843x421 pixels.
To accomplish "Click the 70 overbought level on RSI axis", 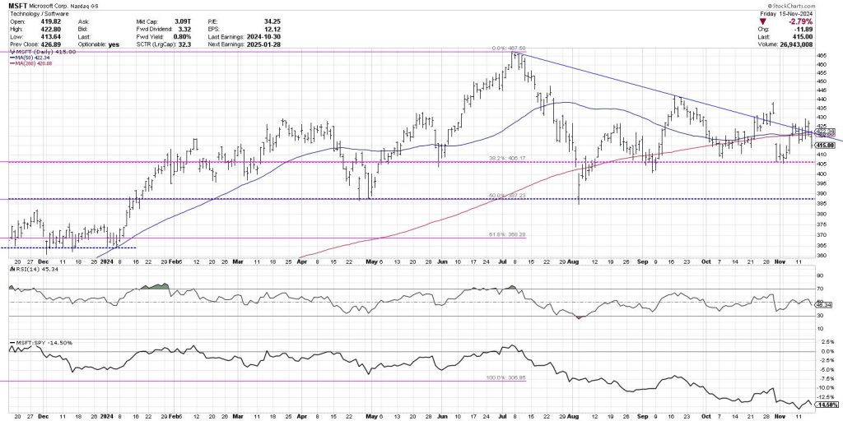I will pyautogui.click(x=821, y=289).
